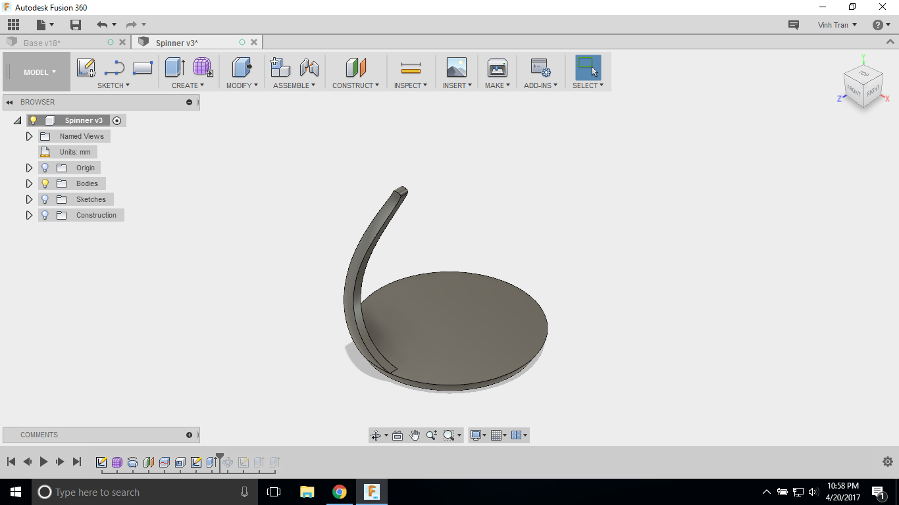This screenshot has height=505, width=899.
Task: Expand the Construction folder
Action: click(29, 215)
